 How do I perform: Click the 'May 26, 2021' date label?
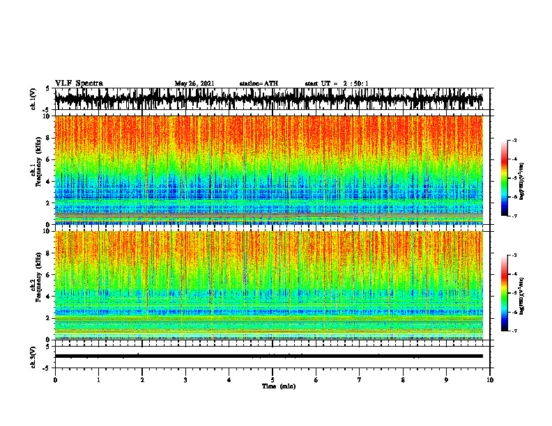pyautogui.click(x=194, y=84)
